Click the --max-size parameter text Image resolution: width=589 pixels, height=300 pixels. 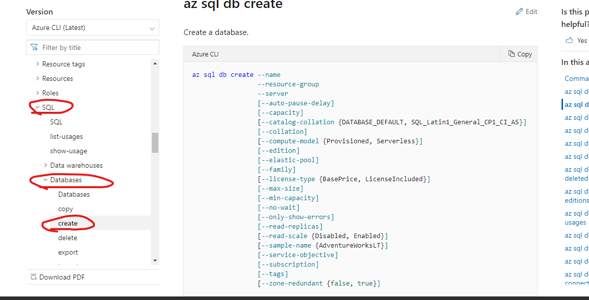280,189
